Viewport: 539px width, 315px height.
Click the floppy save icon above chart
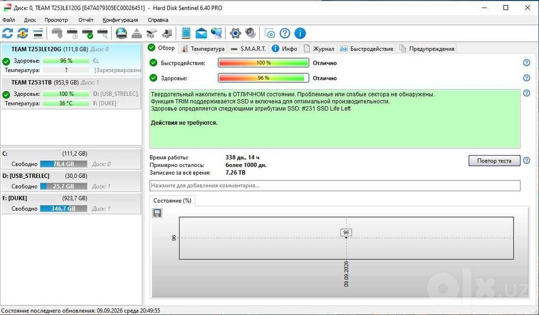click(157, 213)
